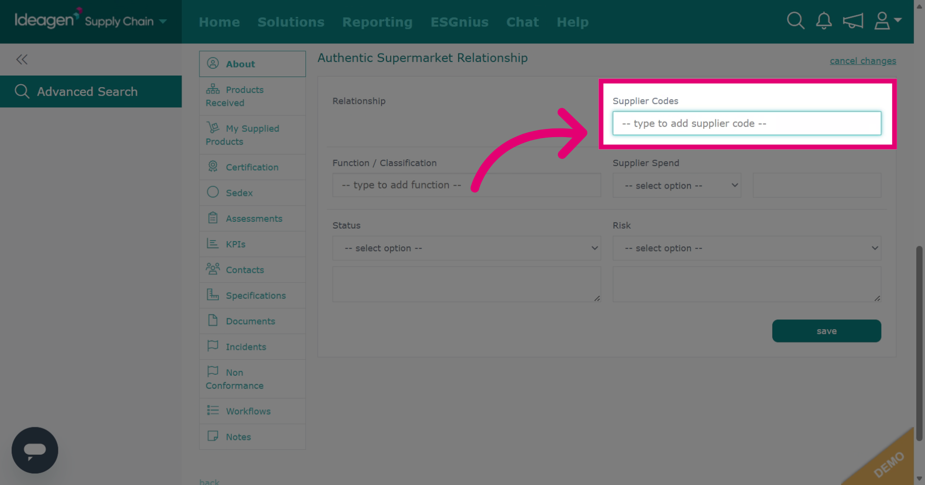The image size is (925, 485).
Task: Click cancel changes link
Action: coord(863,61)
